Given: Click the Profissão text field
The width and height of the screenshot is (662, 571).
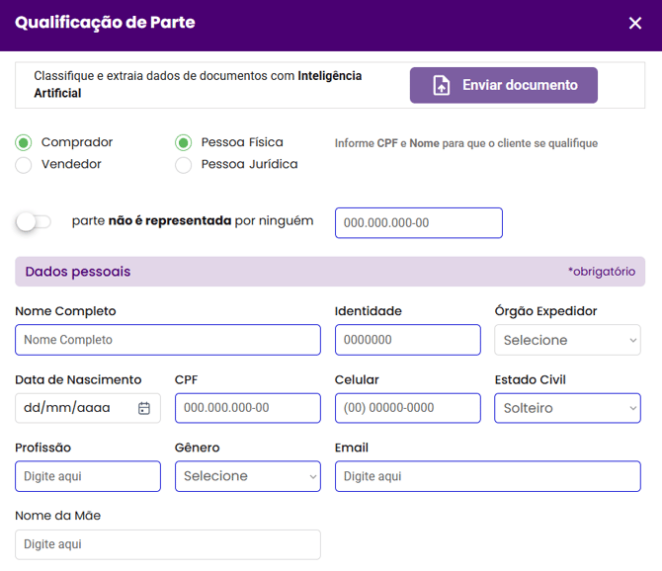Looking at the screenshot, I should (x=88, y=476).
